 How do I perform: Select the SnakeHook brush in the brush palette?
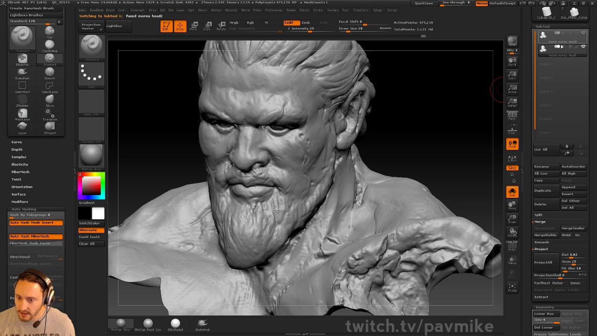[22, 73]
